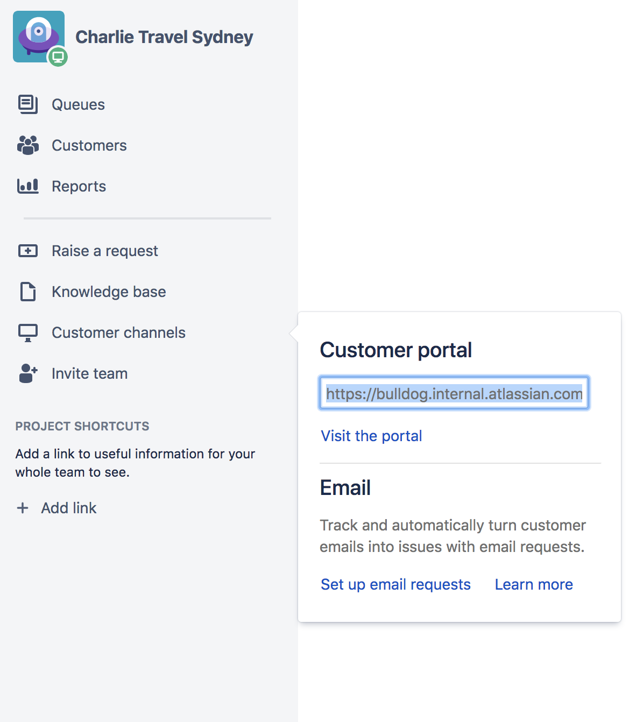Click the Charlie Travel Sydney project avatar

tap(38, 36)
